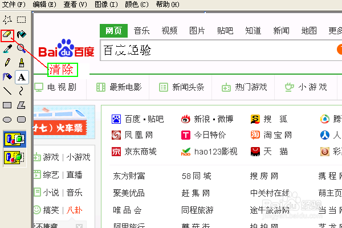342x228 pixels.
Task: Select the Free-Form Select tool
Action: coord(7,19)
